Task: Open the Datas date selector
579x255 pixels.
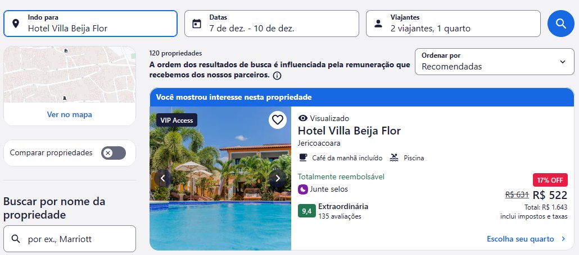Action: 272,24
